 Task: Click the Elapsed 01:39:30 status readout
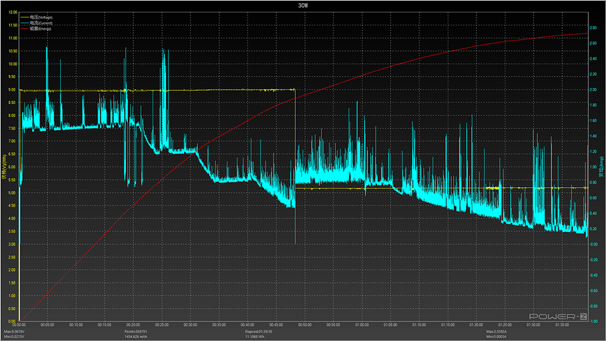259,332
